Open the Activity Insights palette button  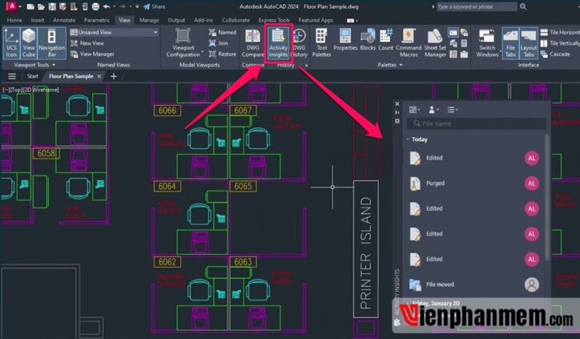(x=278, y=43)
